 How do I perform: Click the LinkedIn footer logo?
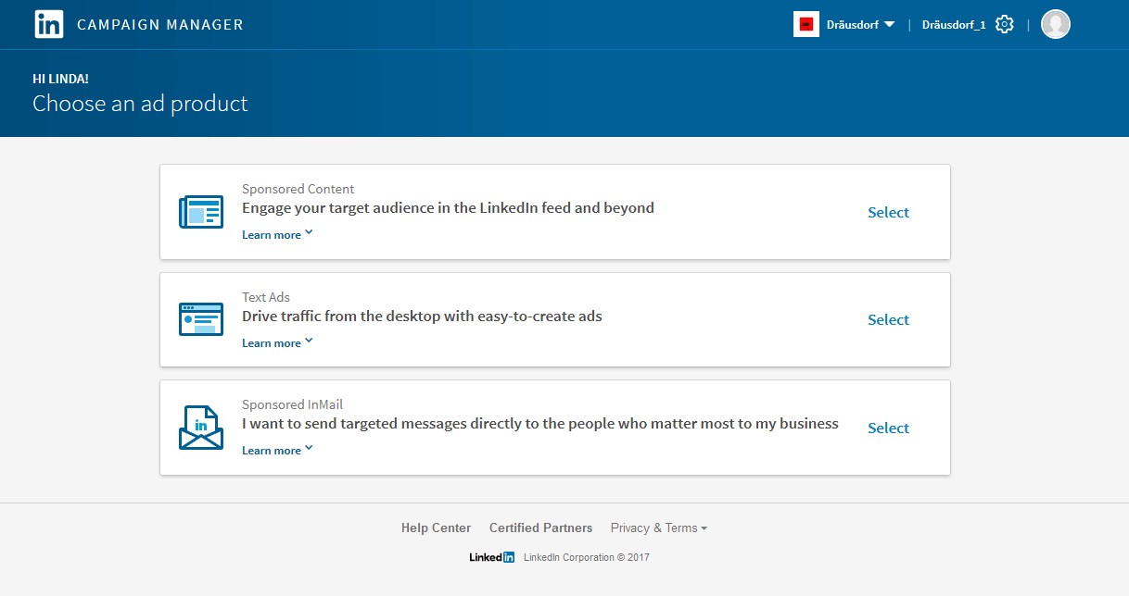coord(491,557)
